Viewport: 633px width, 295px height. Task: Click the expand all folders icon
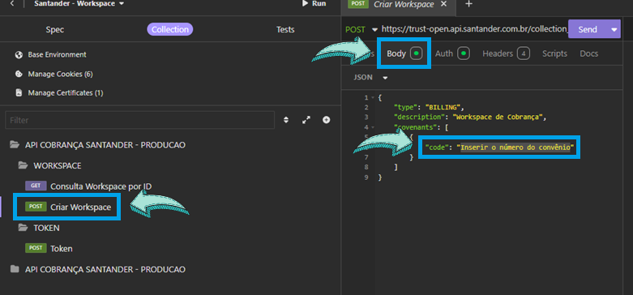[x=306, y=120]
